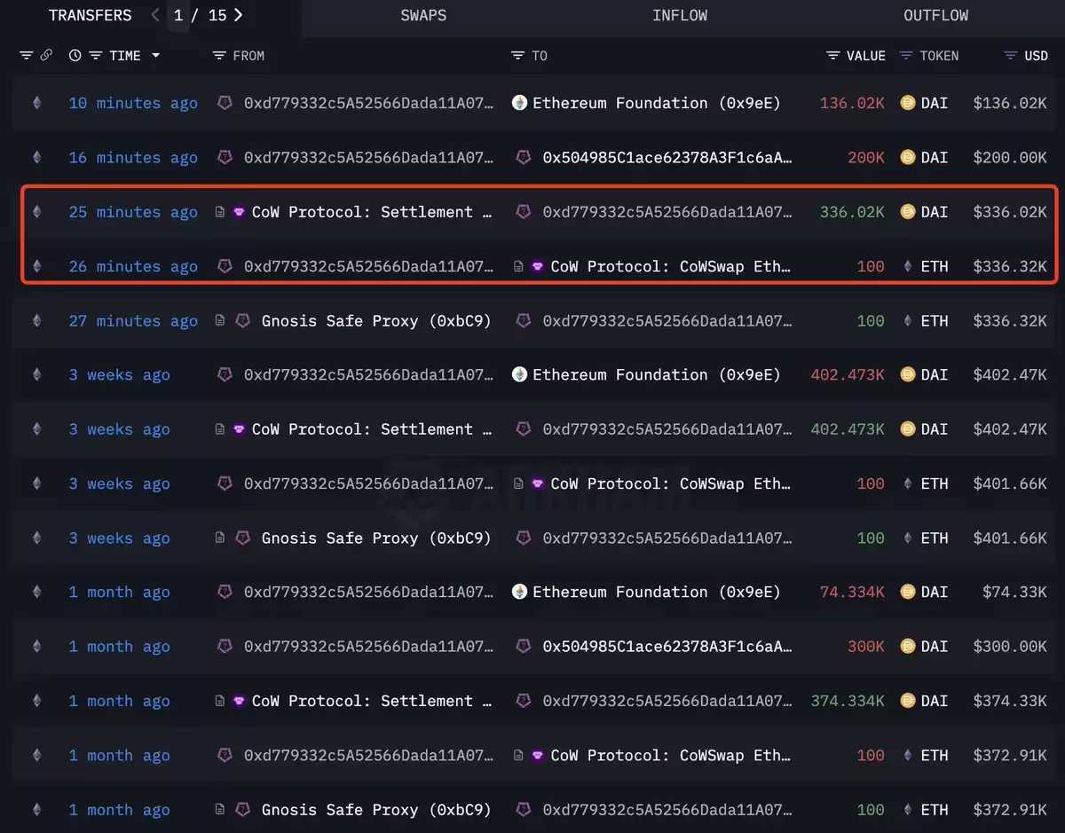
Task: Switch to the INFLOW tab
Action: coord(681,15)
